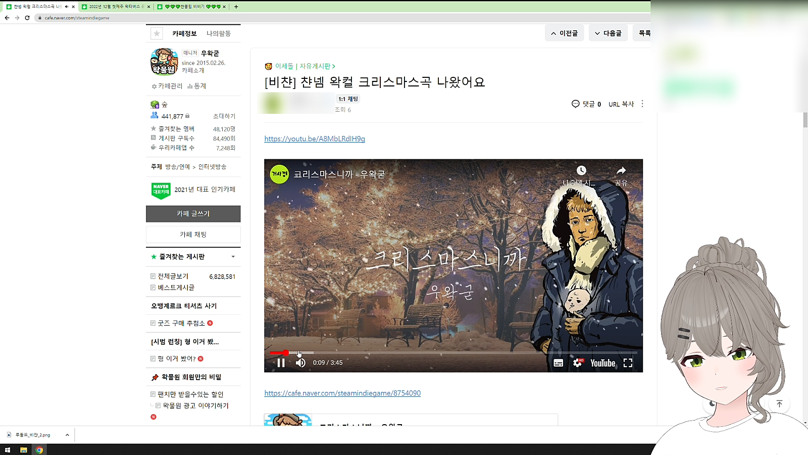
Task: Click the 우리카페앱 수 cup icon
Action: pyautogui.click(x=154, y=147)
